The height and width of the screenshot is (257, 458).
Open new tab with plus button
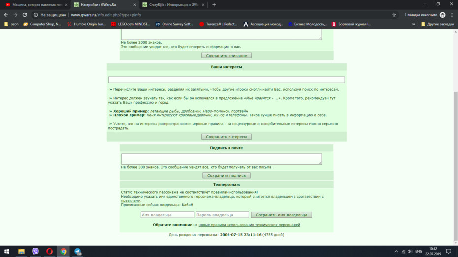click(x=214, y=4)
